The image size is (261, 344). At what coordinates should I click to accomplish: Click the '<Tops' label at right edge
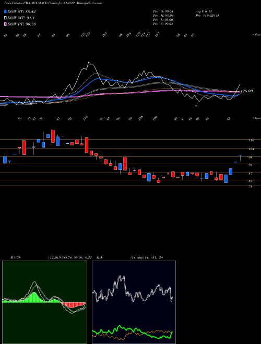point(256,35)
